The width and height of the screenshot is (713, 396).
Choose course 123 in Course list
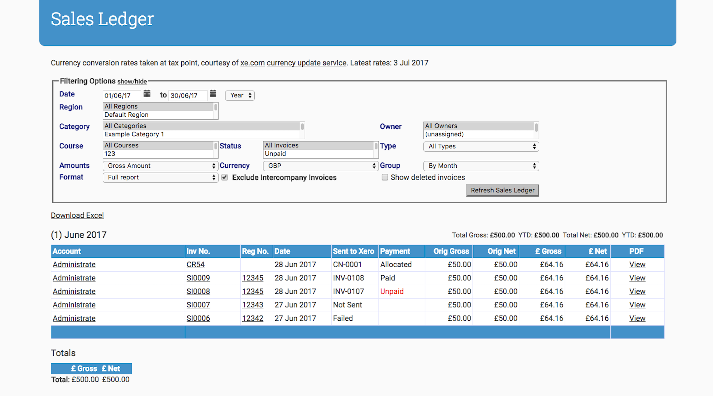158,154
